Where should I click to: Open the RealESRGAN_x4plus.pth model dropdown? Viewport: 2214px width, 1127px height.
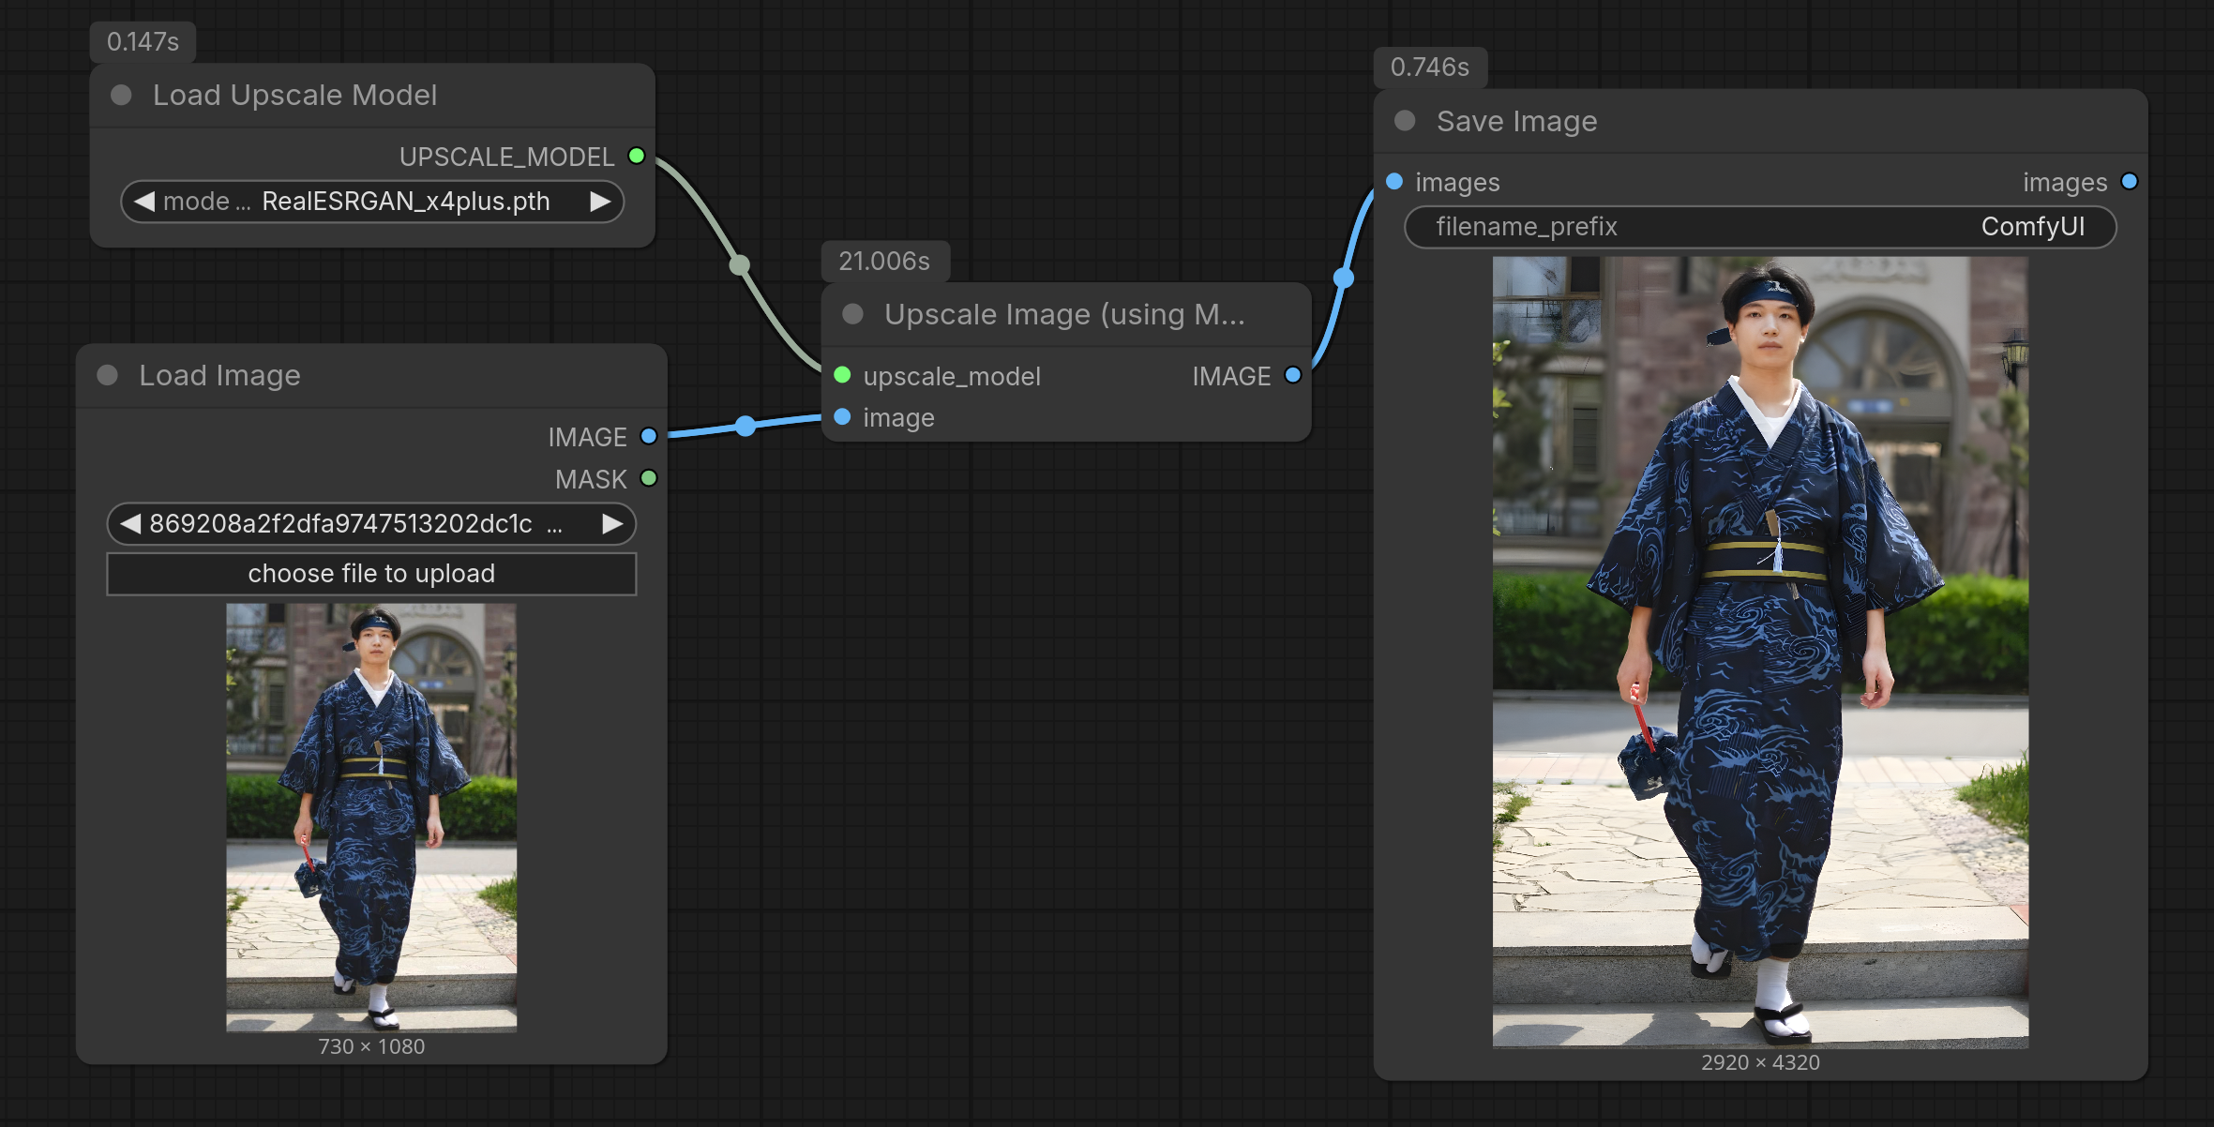tap(372, 202)
